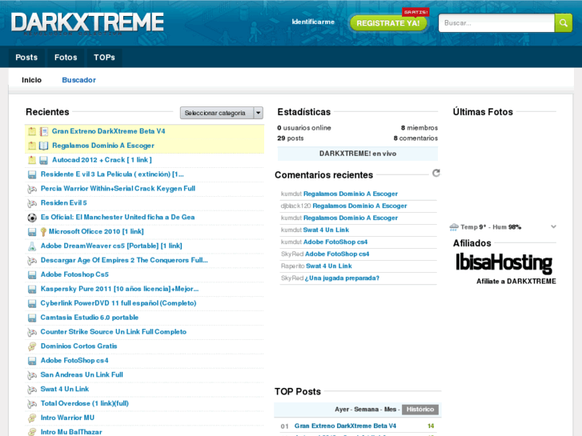Viewport: 582px width, 436px height.
Task: Switch TOP Posts to Histórico
Action: pos(420,410)
